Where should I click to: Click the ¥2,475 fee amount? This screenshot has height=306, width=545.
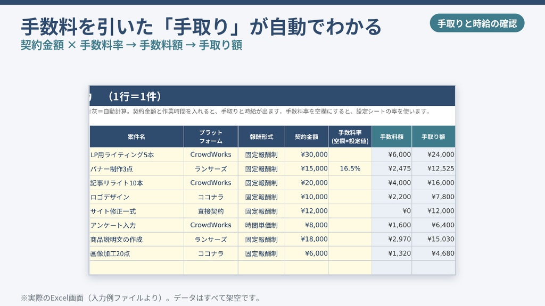point(392,169)
